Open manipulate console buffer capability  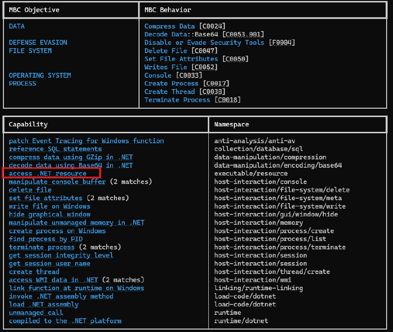57,182
